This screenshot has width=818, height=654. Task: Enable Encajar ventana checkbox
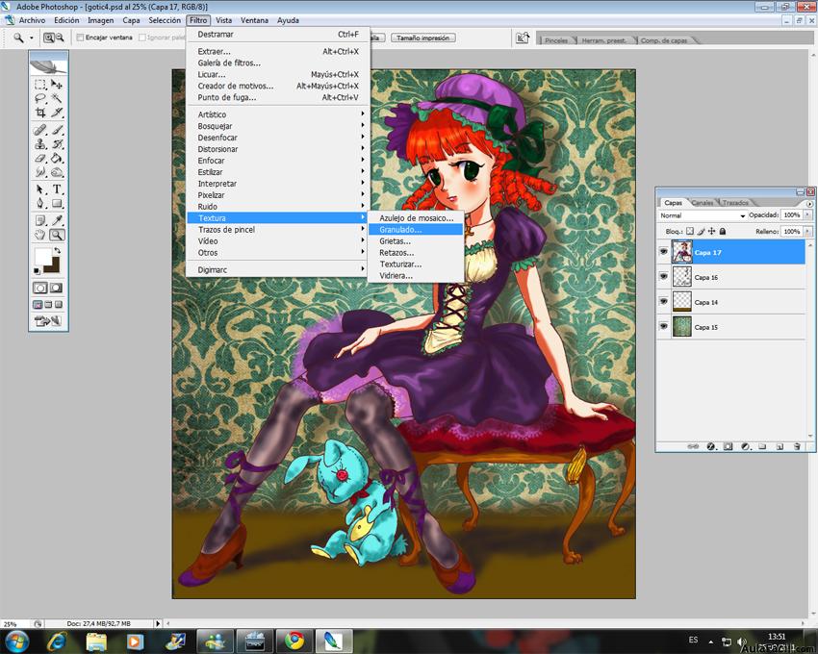click(80, 38)
